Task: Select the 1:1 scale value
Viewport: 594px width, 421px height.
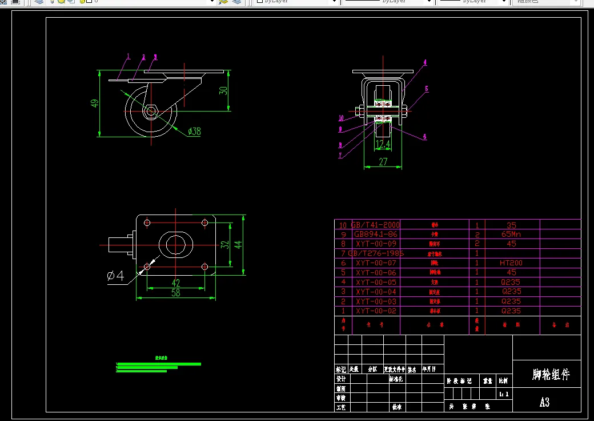Action: [504, 395]
